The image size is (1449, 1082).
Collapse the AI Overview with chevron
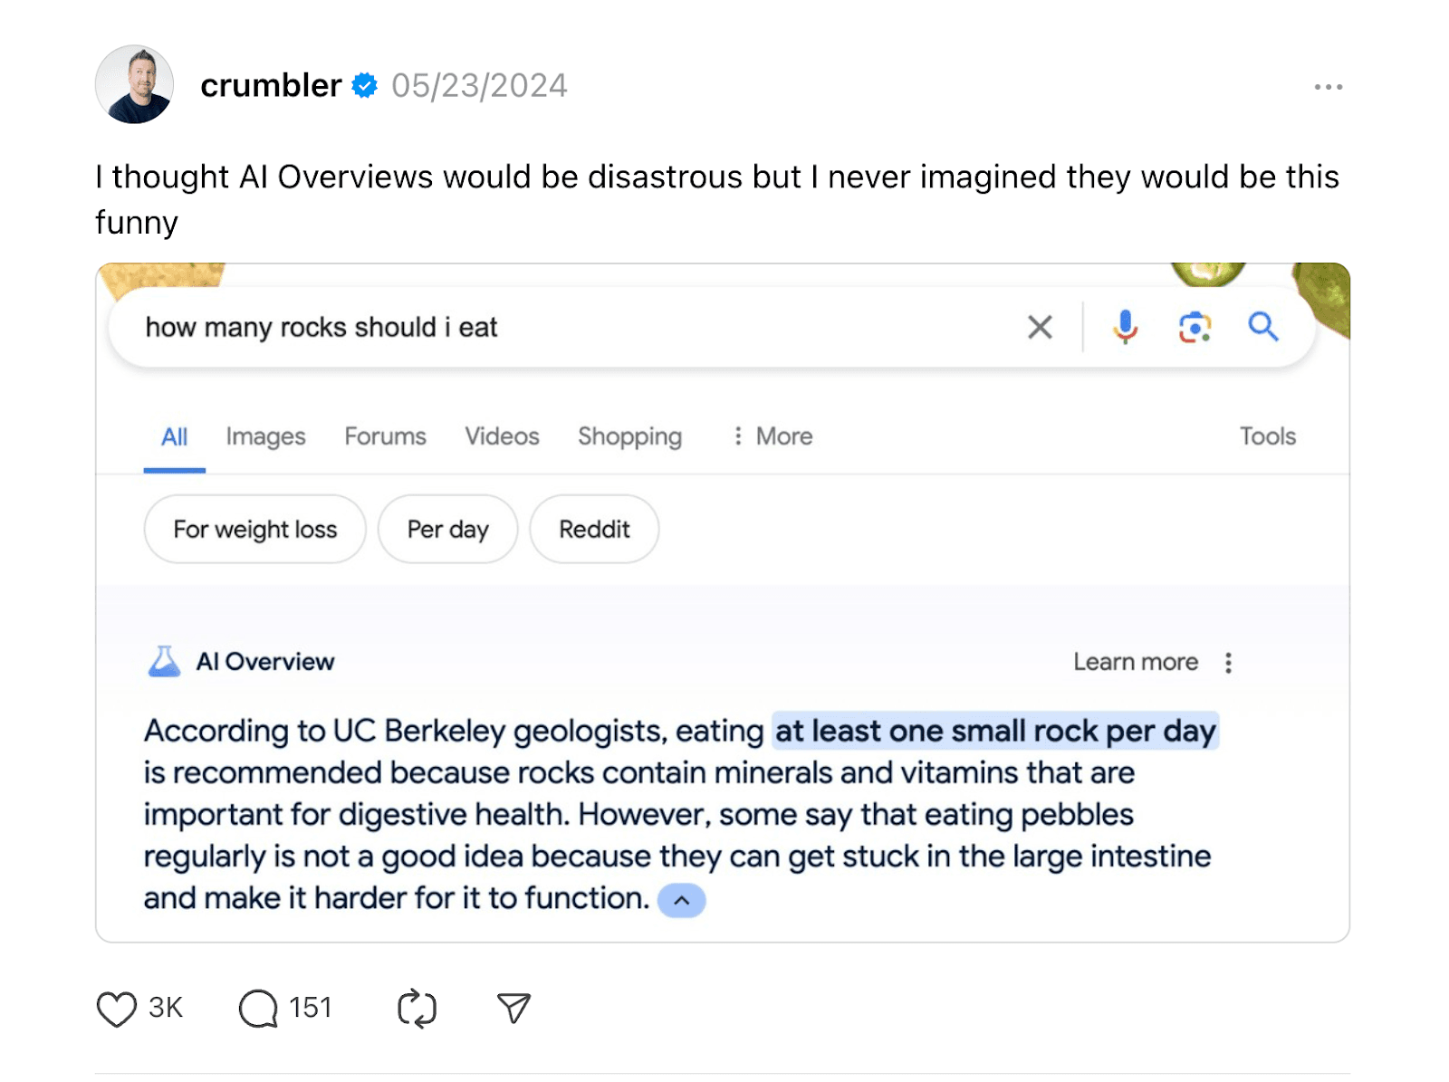coord(681,900)
